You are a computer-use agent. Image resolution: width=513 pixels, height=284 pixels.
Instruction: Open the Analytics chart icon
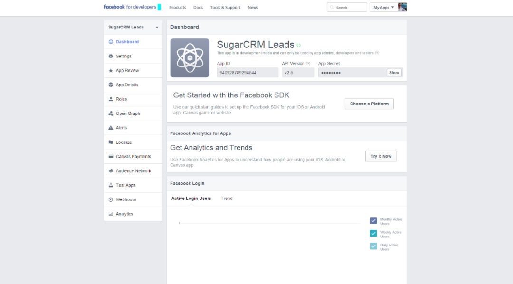111,214
